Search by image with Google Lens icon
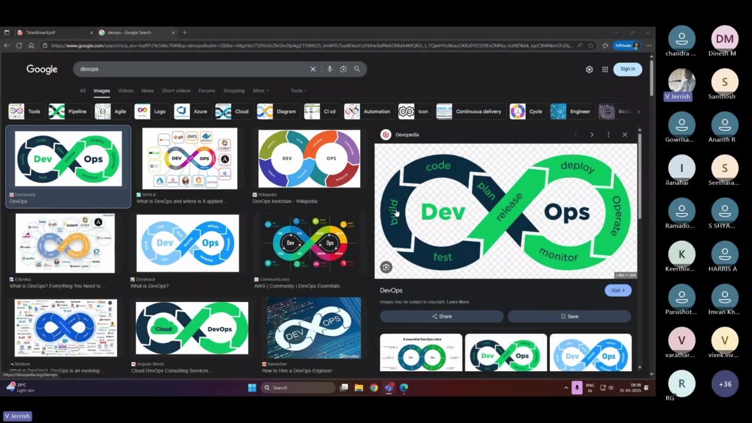752x423 pixels. 343,69
